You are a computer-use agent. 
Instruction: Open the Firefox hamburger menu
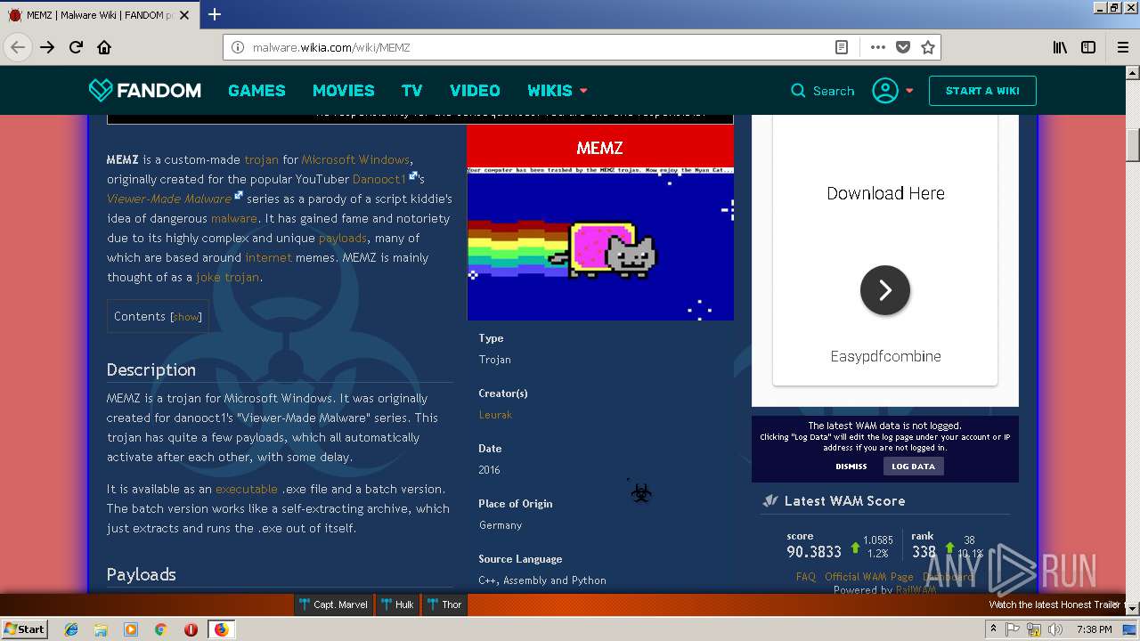[1122, 47]
